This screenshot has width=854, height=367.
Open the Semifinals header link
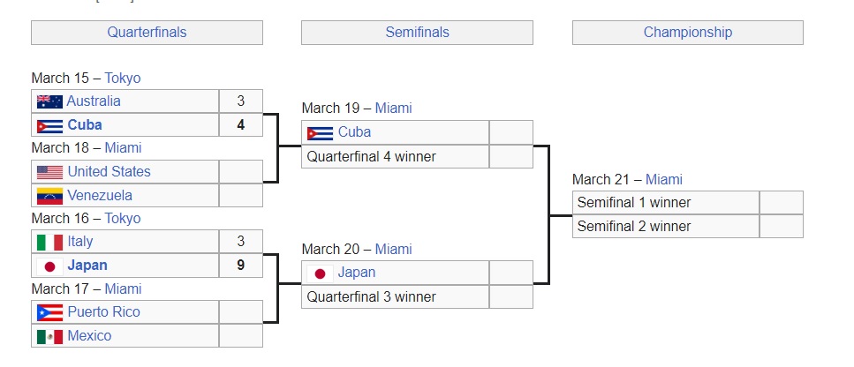(417, 33)
